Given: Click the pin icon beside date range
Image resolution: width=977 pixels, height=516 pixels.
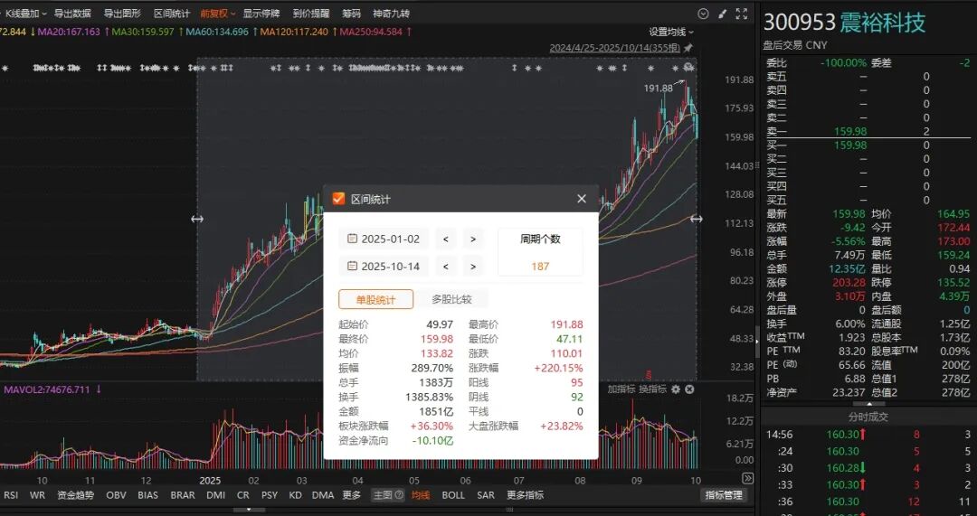Looking at the screenshot, I should 688,48.
